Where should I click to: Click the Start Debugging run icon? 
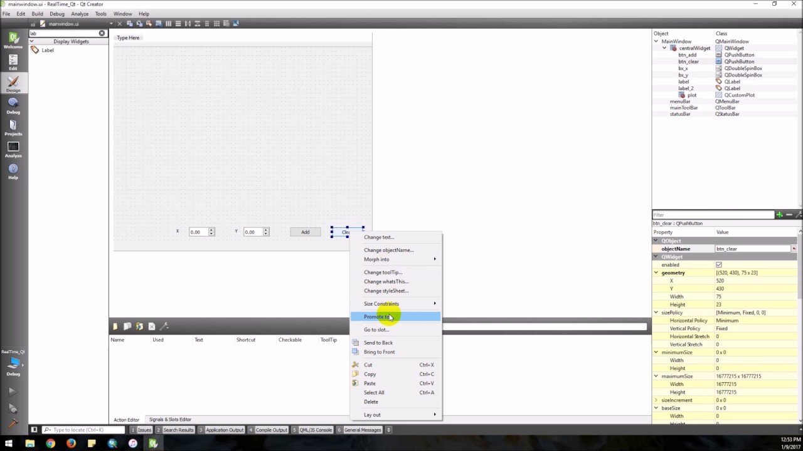point(13,408)
